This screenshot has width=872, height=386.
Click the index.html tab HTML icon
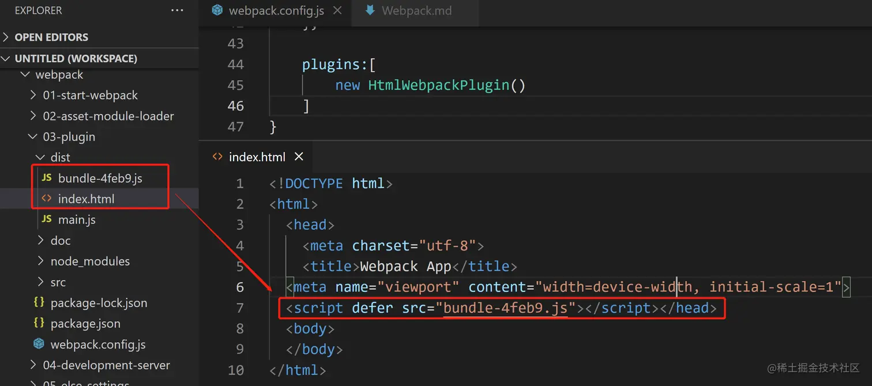pos(217,157)
